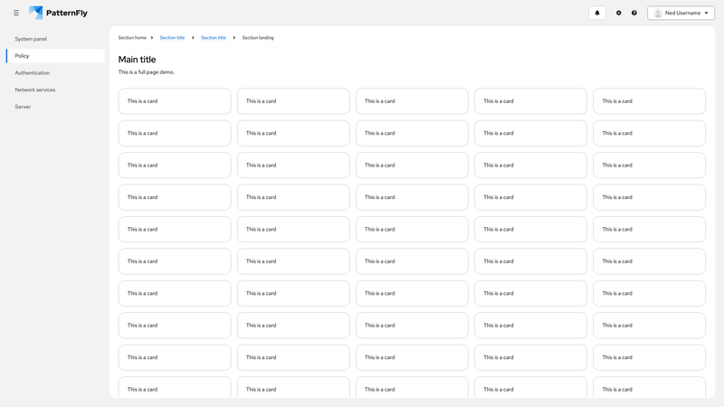Open Network services in the sidebar
This screenshot has height=407, width=724.
click(x=55, y=90)
